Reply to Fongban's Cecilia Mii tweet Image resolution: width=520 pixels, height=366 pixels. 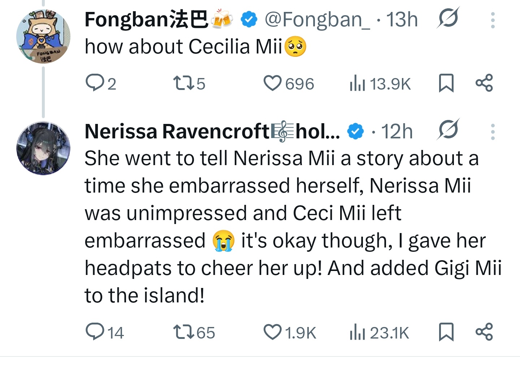(x=94, y=83)
